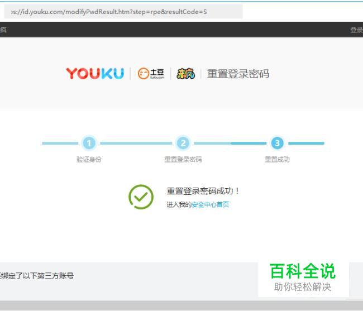Viewport: 363px width, 311px height.
Task: Click the YOUKU logo
Action: pos(95,74)
